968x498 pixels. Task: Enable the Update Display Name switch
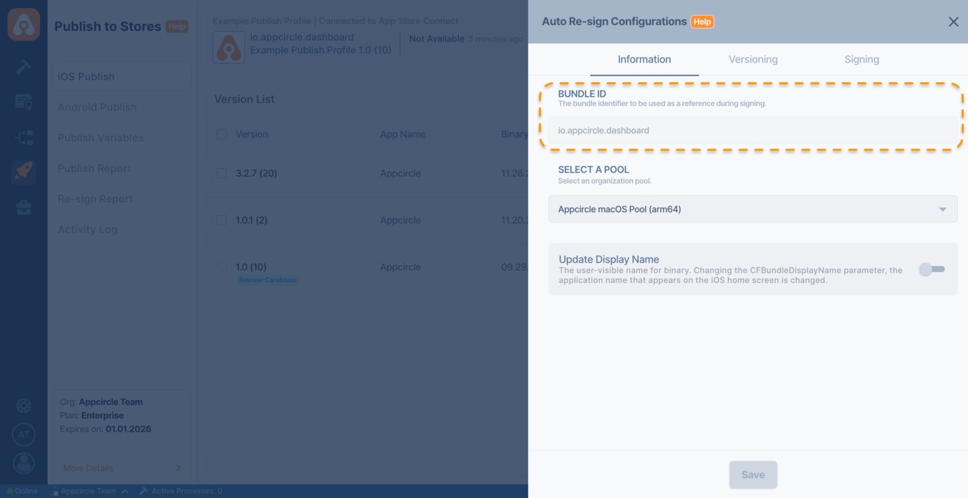(x=931, y=269)
